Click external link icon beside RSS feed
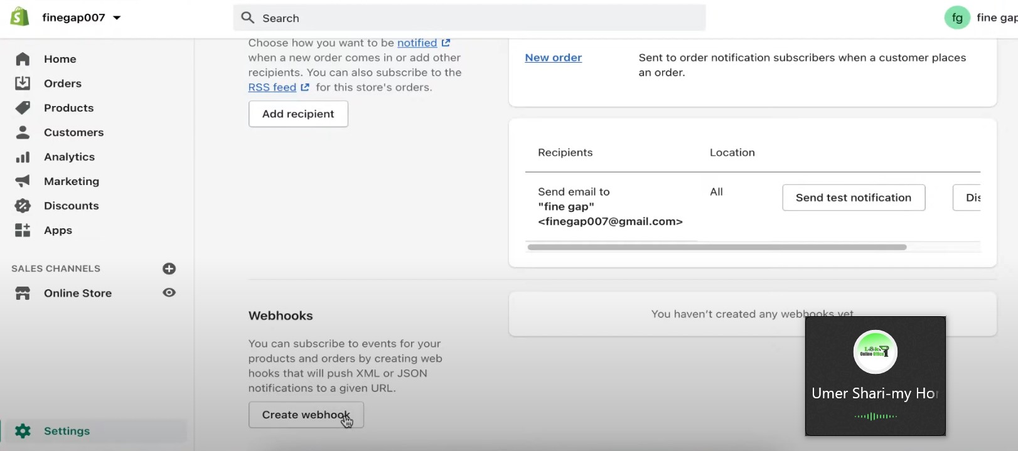Viewport: 1018px width, 451px height. (305, 87)
